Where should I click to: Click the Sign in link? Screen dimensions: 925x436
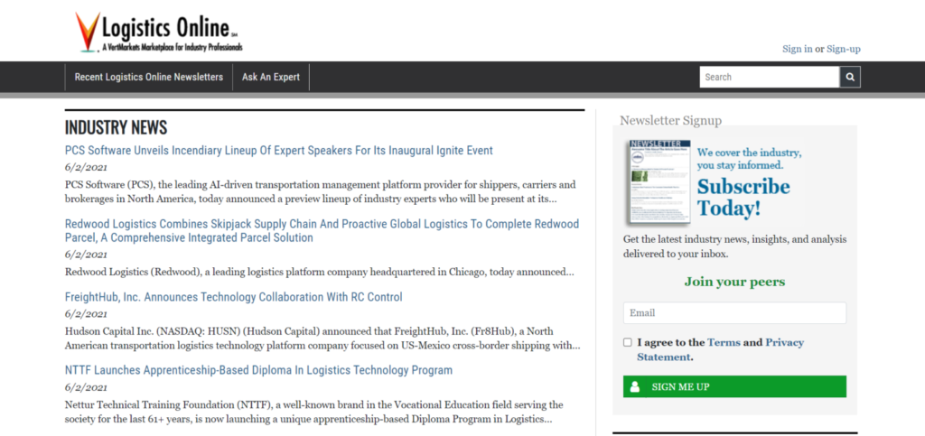pyautogui.click(x=797, y=49)
